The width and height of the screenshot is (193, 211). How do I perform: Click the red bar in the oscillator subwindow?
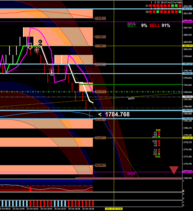30,189
